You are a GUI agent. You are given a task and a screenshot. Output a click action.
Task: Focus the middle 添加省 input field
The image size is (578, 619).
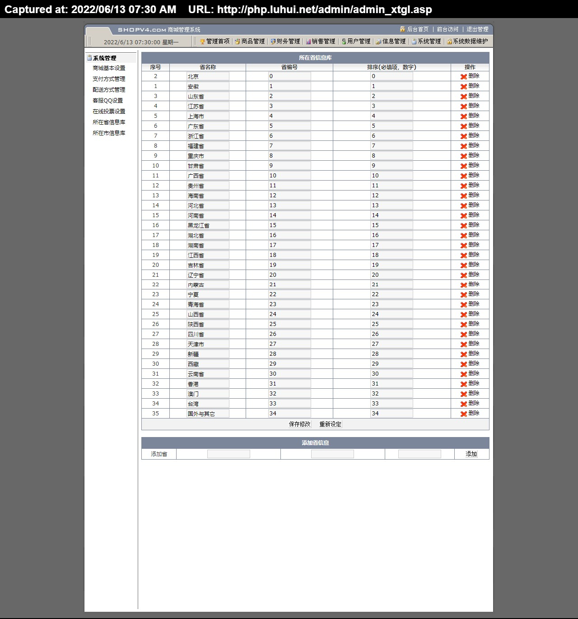332,454
